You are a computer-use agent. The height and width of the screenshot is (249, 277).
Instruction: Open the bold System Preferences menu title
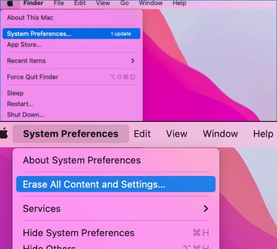tap(71, 134)
